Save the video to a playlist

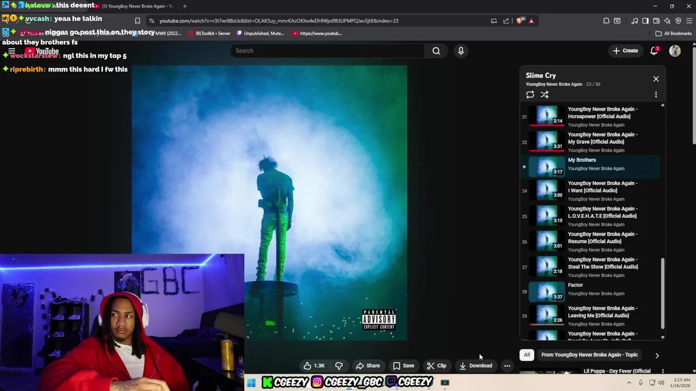click(403, 365)
